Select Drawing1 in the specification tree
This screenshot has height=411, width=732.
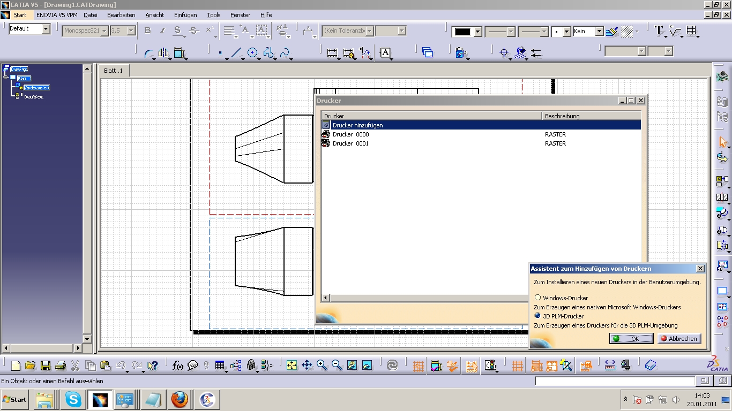click(19, 69)
